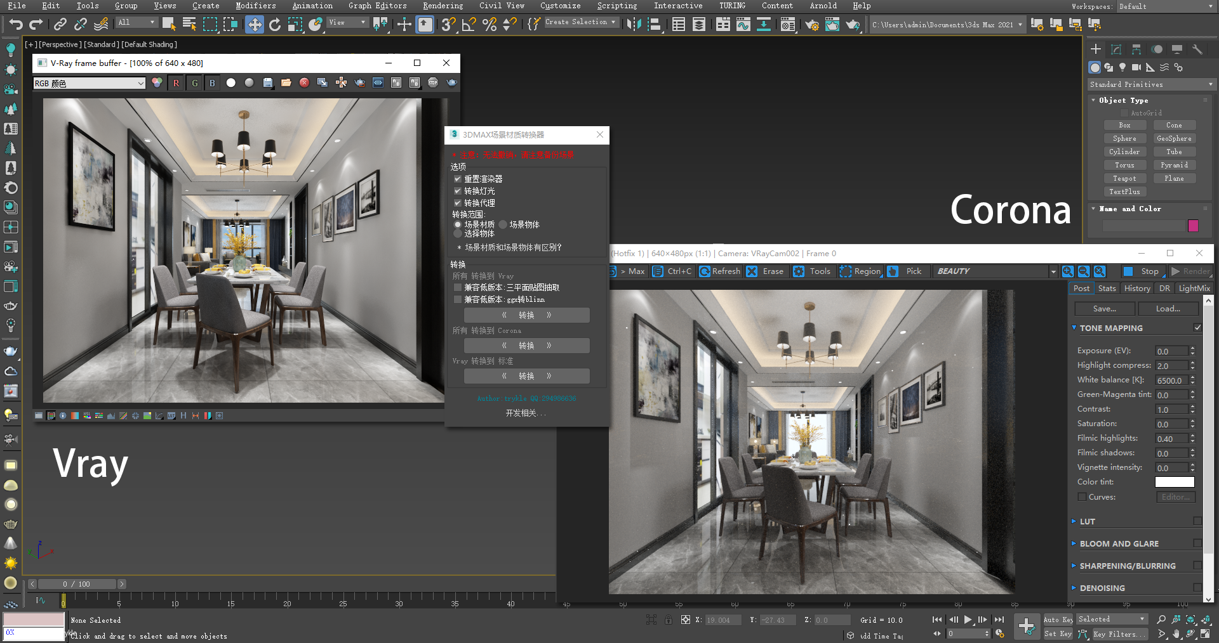
Task: Click the Teapot primitive button
Action: tap(1124, 178)
